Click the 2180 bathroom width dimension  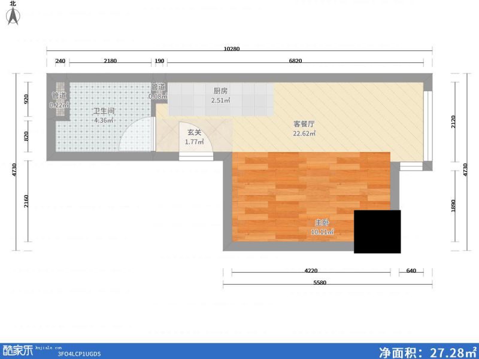[x=110, y=61]
